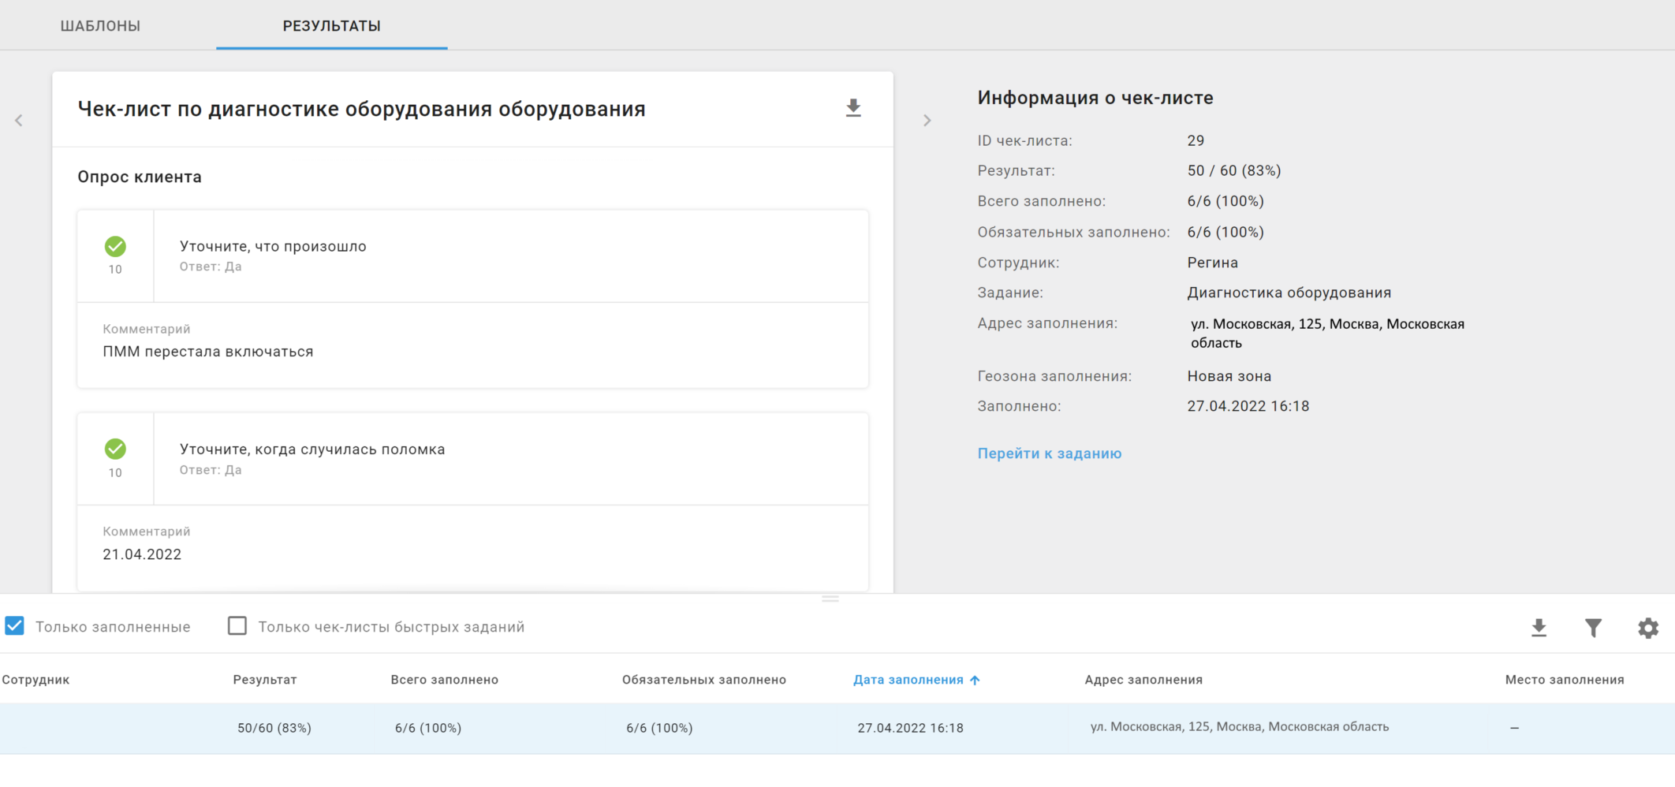The image size is (1675, 787).
Task: Open the РЕЗУЛЬТАТЫ tab
Action: coord(332,26)
